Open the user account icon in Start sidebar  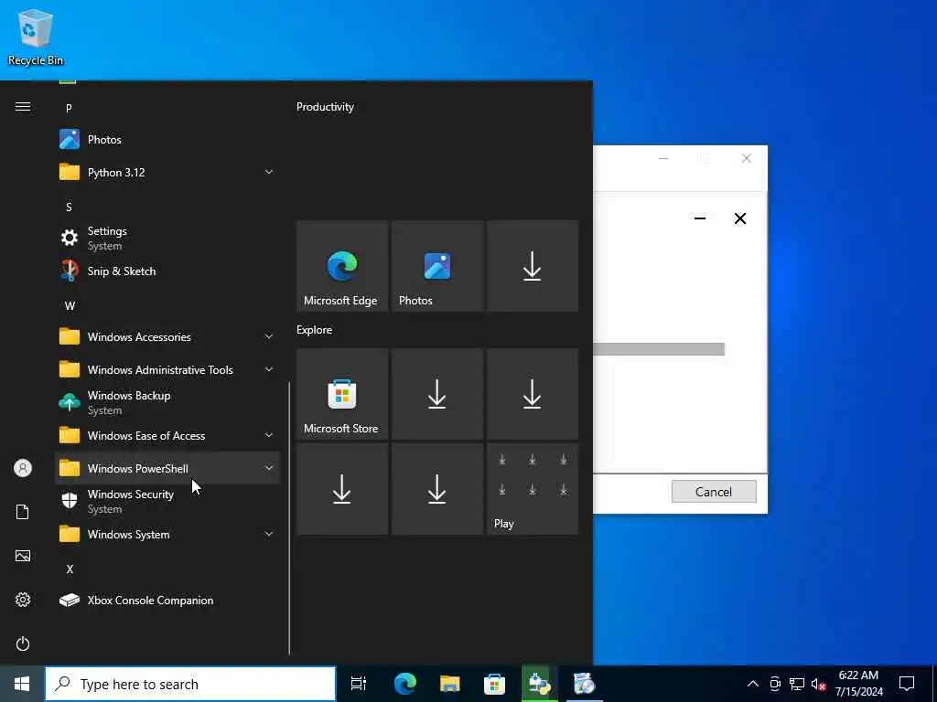[x=23, y=468]
